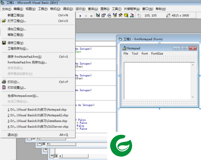Screen dimensions: 201x160
Task: Click the 105, 105 position readout
Action: tap(150, 15)
